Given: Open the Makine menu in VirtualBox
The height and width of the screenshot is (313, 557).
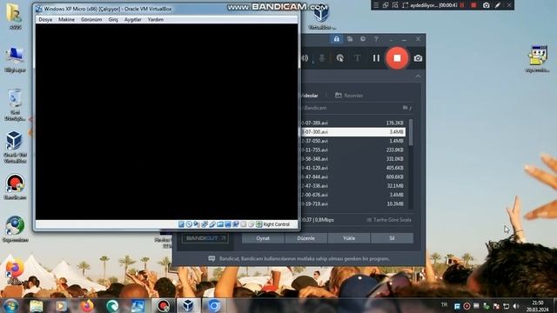Looking at the screenshot, I should click(66, 19).
